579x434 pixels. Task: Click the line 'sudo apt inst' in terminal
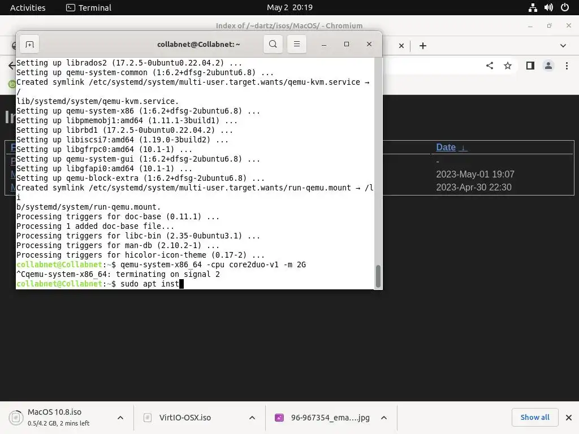[x=100, y=284]
